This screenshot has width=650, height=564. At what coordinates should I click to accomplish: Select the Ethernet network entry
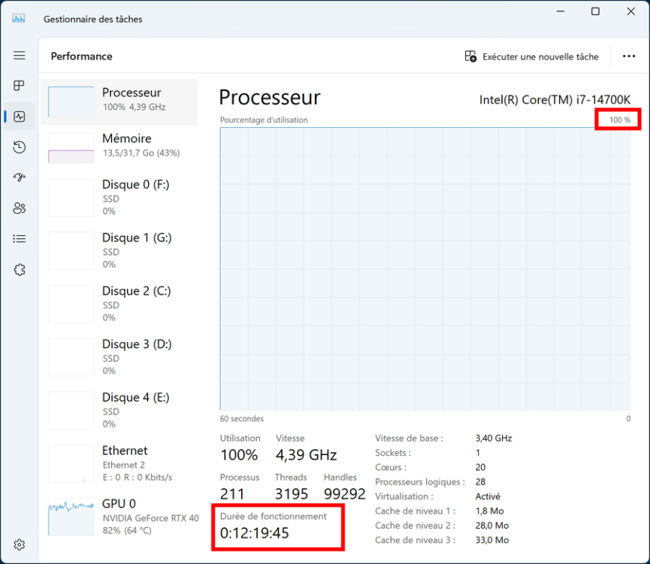[119, 462]
